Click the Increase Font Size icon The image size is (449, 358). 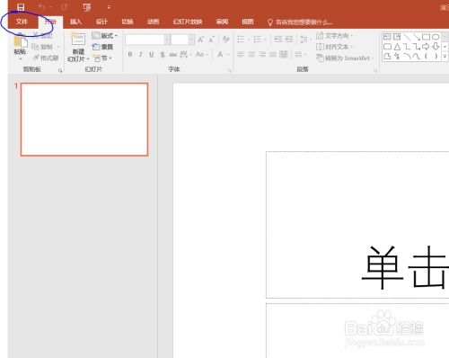click(200, 40)
